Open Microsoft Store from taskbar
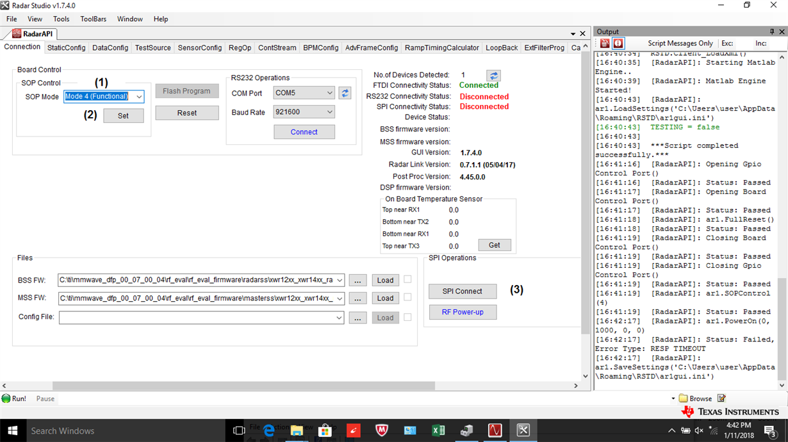This screenshot has width=788, height=442. tap(325, 430)
